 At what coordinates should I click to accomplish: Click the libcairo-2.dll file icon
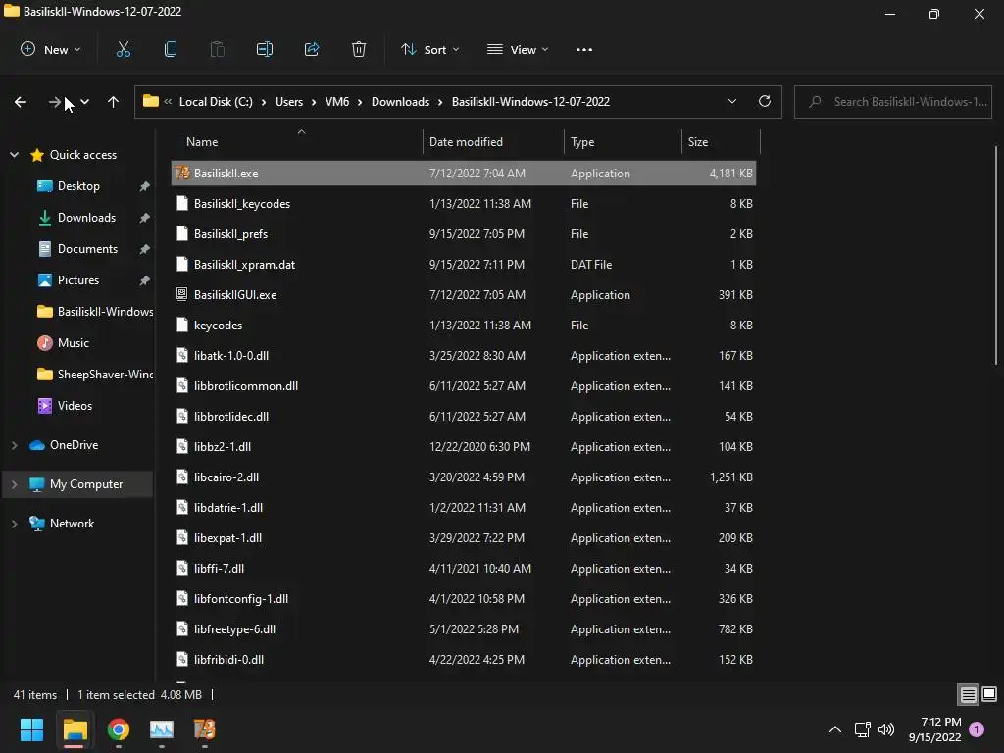(182, 477)
